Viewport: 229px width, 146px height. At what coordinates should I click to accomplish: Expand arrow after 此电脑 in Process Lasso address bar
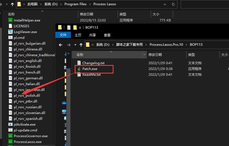41,4
